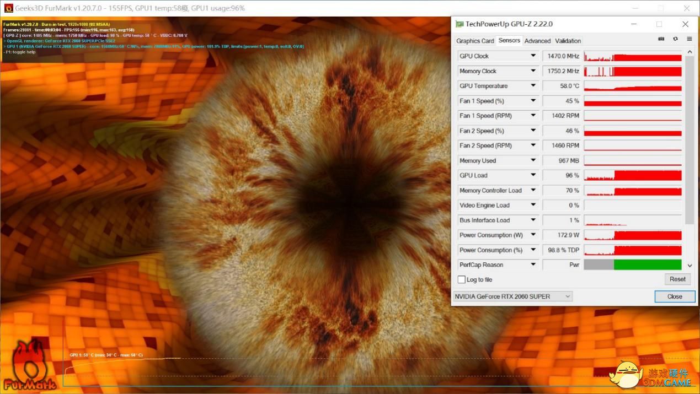The image size is (700, 394).
Task: Take a GPU-Z screenshot with camera icon
Action: (661, 39)
